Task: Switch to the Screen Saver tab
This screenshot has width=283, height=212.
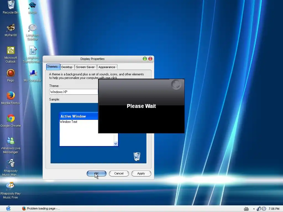Action: 85,67
